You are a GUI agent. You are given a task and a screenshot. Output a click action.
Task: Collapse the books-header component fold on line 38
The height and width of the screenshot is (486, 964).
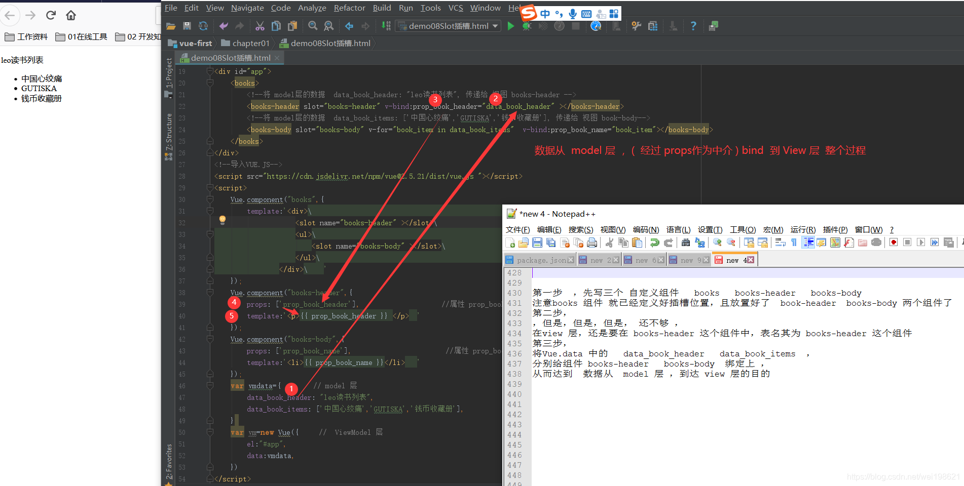tap(210, 293)
